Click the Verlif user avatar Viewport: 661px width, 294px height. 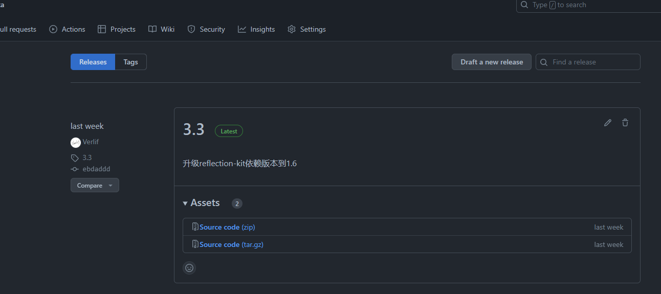tap(76, 142)
